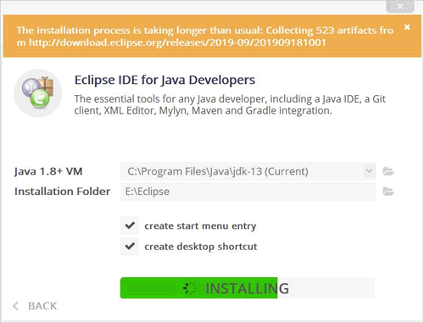424x323 pixels.
Task: Click the 'create desktop shortcut' label
Action: 201,247
